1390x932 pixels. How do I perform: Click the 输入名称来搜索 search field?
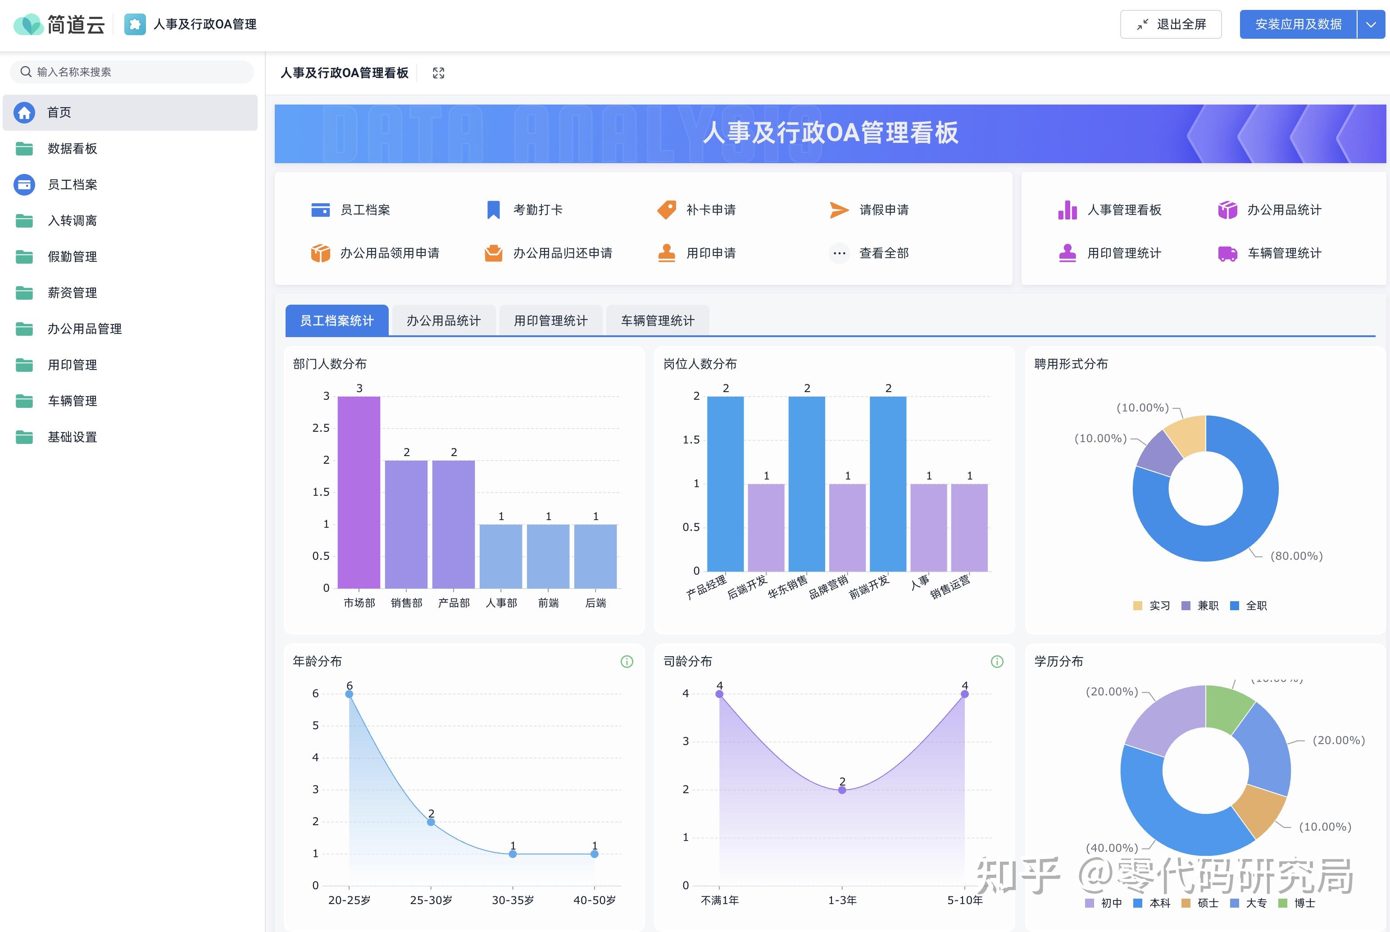pyautogui.click(x=131, y=71)
